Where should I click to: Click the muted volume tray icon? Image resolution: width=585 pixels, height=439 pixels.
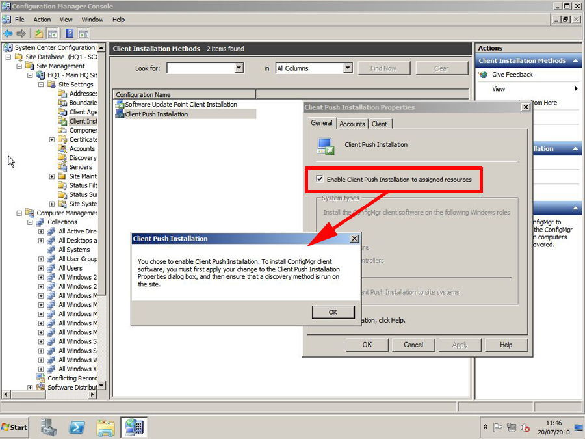525,427
